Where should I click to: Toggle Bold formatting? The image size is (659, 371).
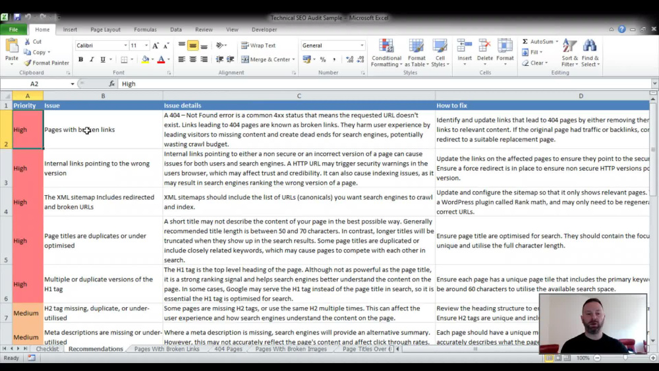click(x=80, y=60)
